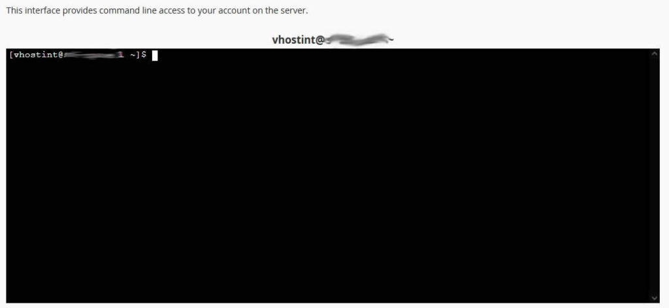
Task: Click the closing bracket of the prompt
Action: coord(139,55)
